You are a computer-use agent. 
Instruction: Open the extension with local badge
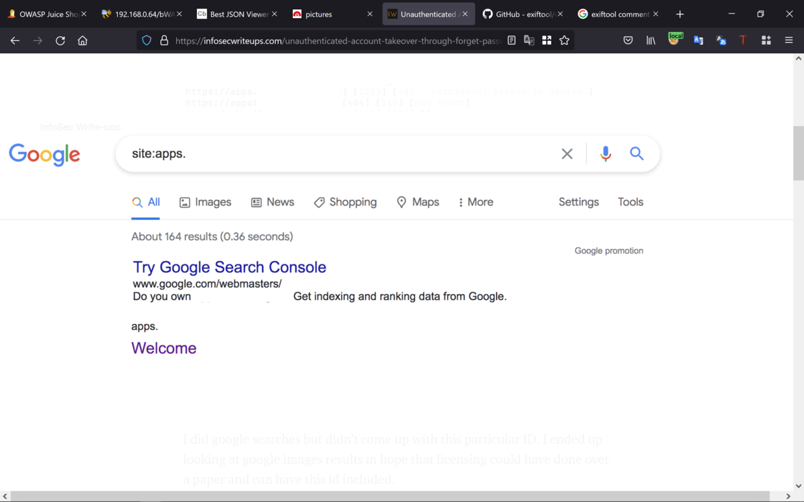coord(675,39)
